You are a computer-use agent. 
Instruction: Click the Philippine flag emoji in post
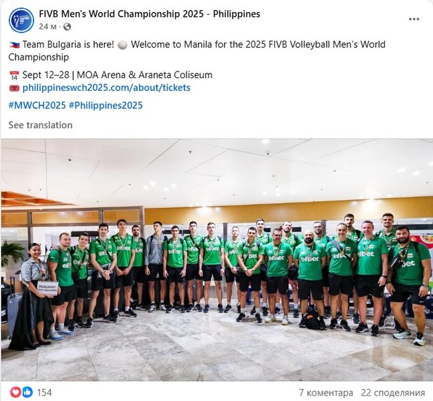(14, 45)
